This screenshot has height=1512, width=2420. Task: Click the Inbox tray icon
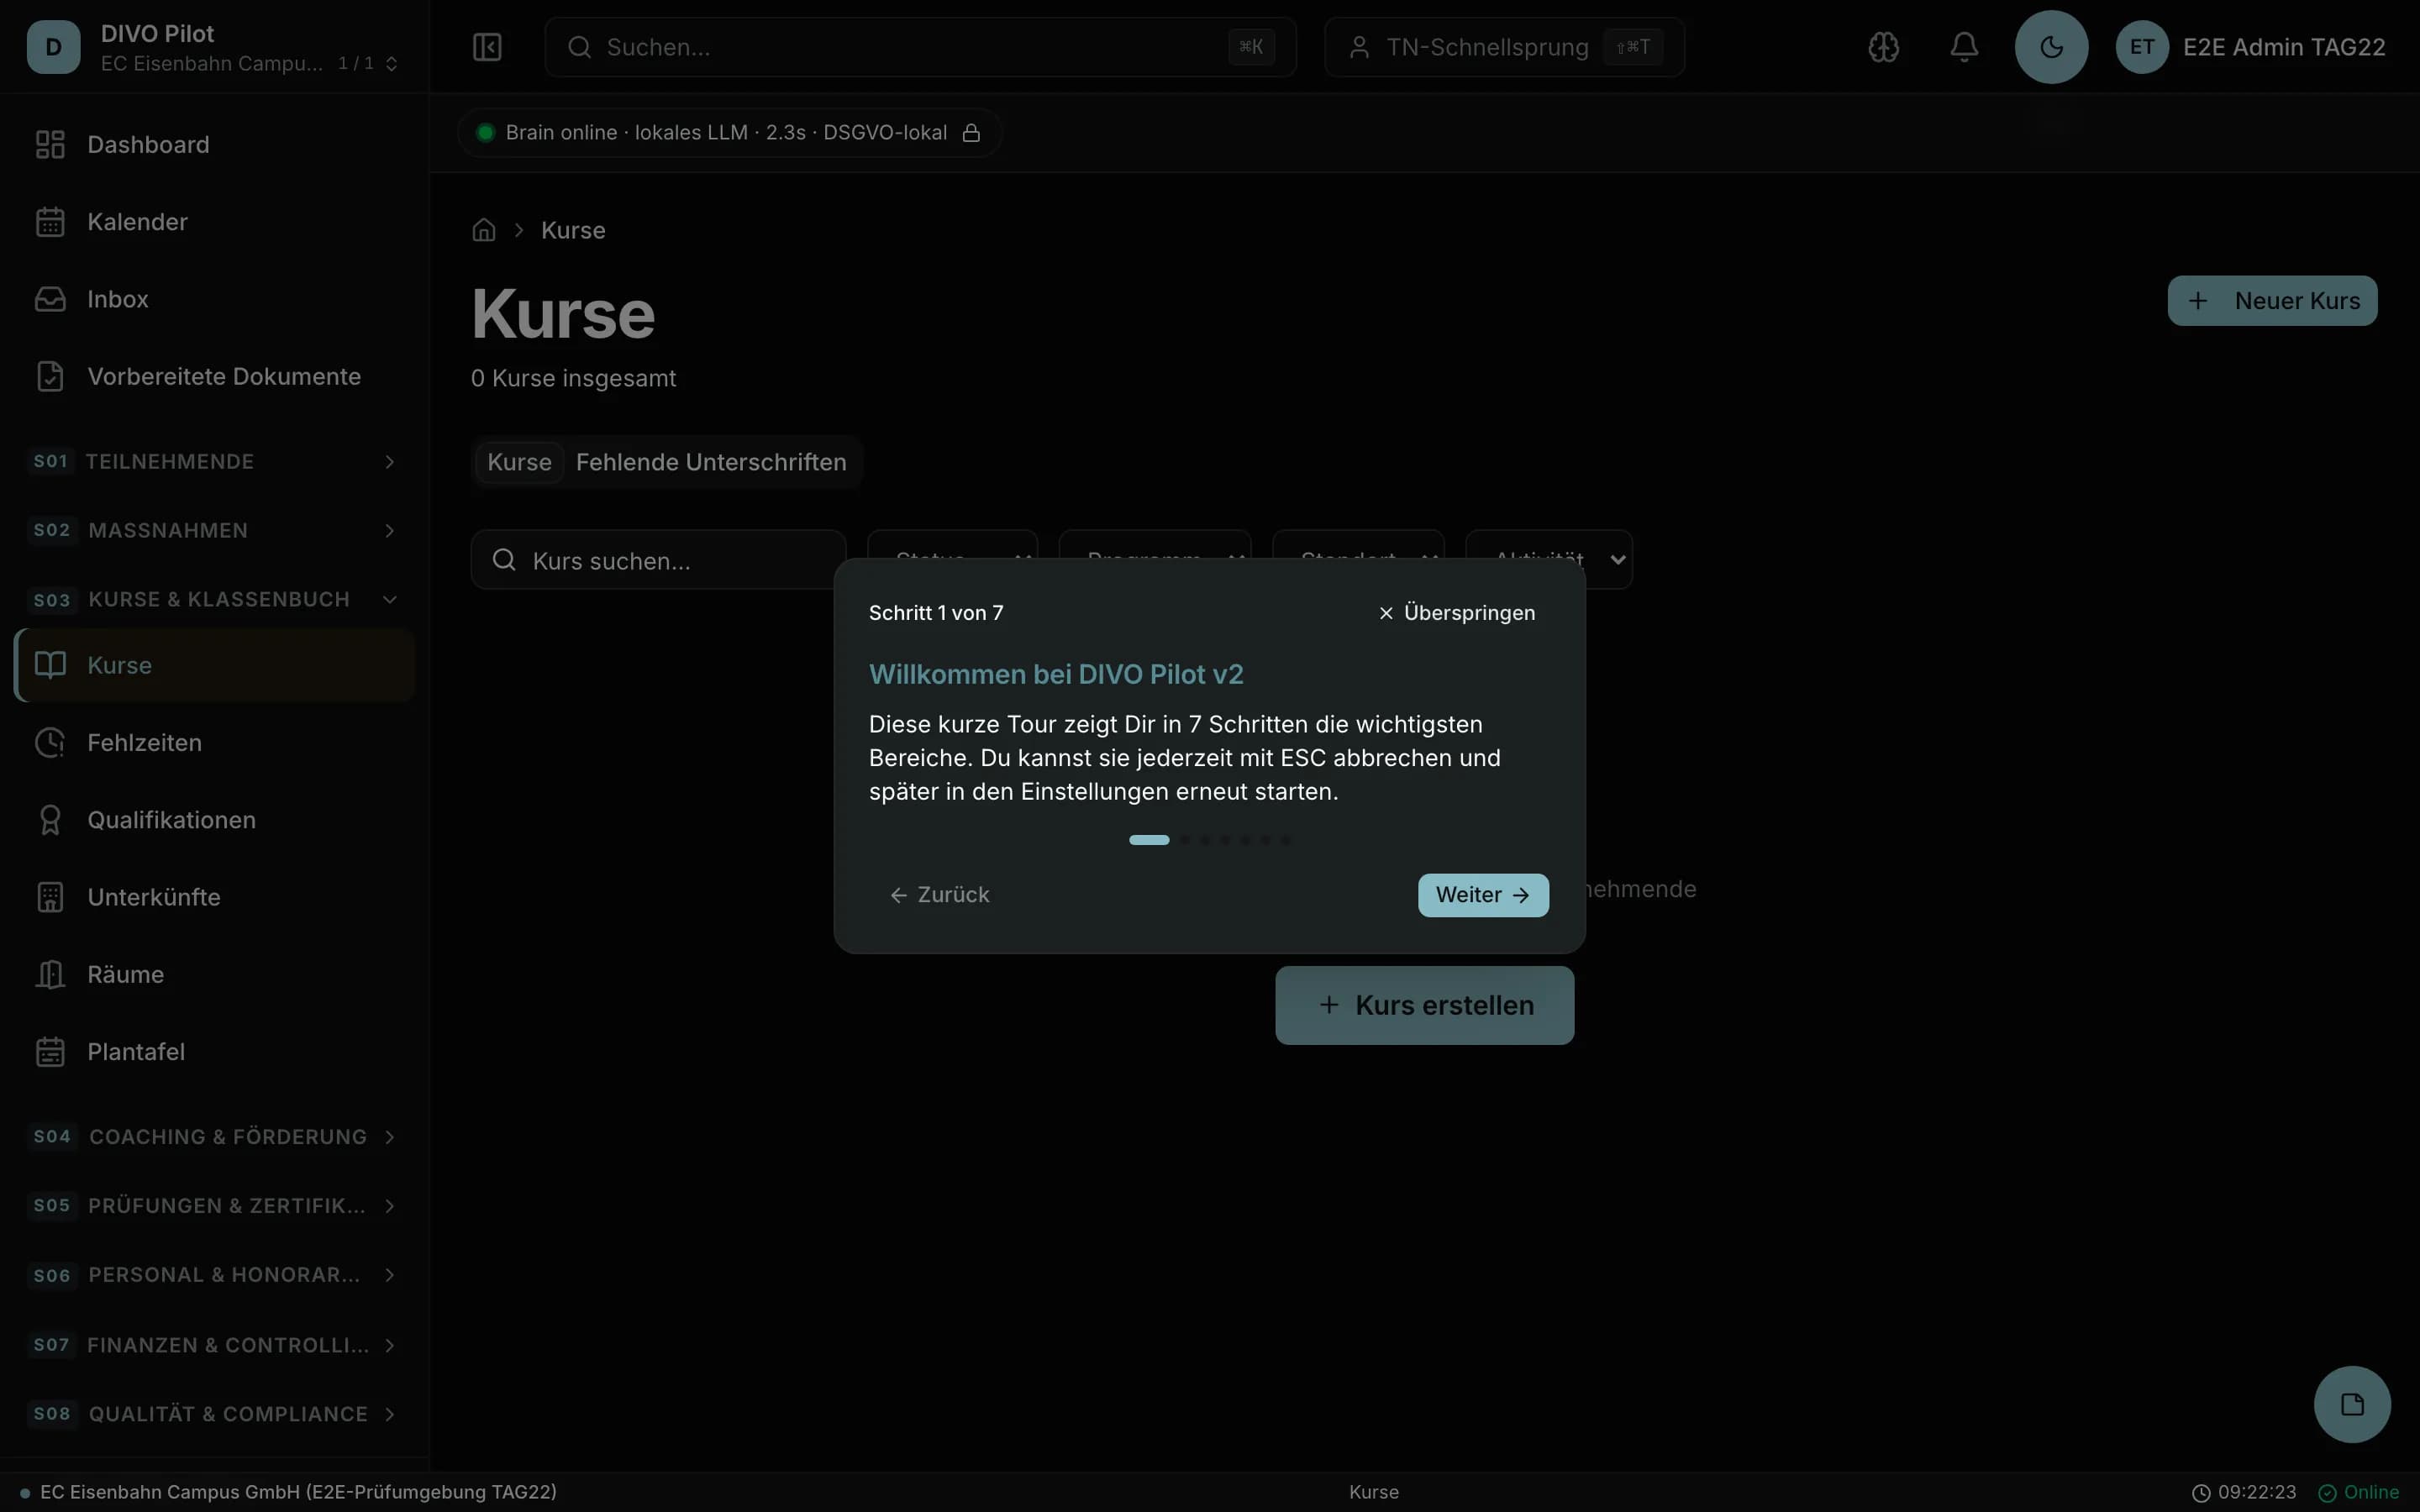click(x=50, y=299)
